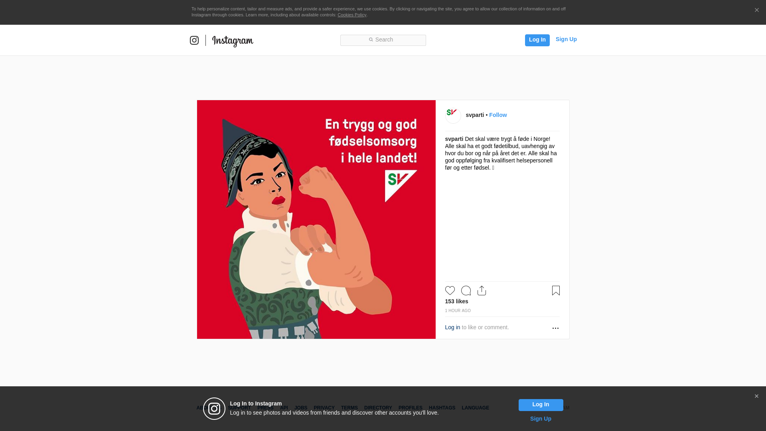This screenshot has height=431, width=766.
Task: Open the HASHTAGS footer link
Action: 442,408
